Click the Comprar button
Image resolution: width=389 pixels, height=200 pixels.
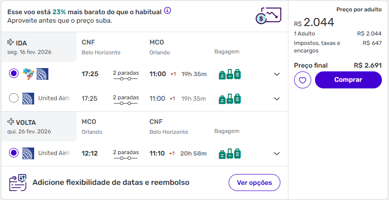click(x=348, y=80)
